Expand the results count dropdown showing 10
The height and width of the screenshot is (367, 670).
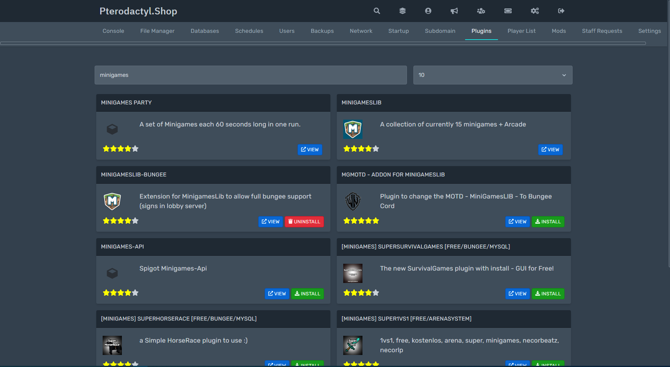click(x=492, y=75)
